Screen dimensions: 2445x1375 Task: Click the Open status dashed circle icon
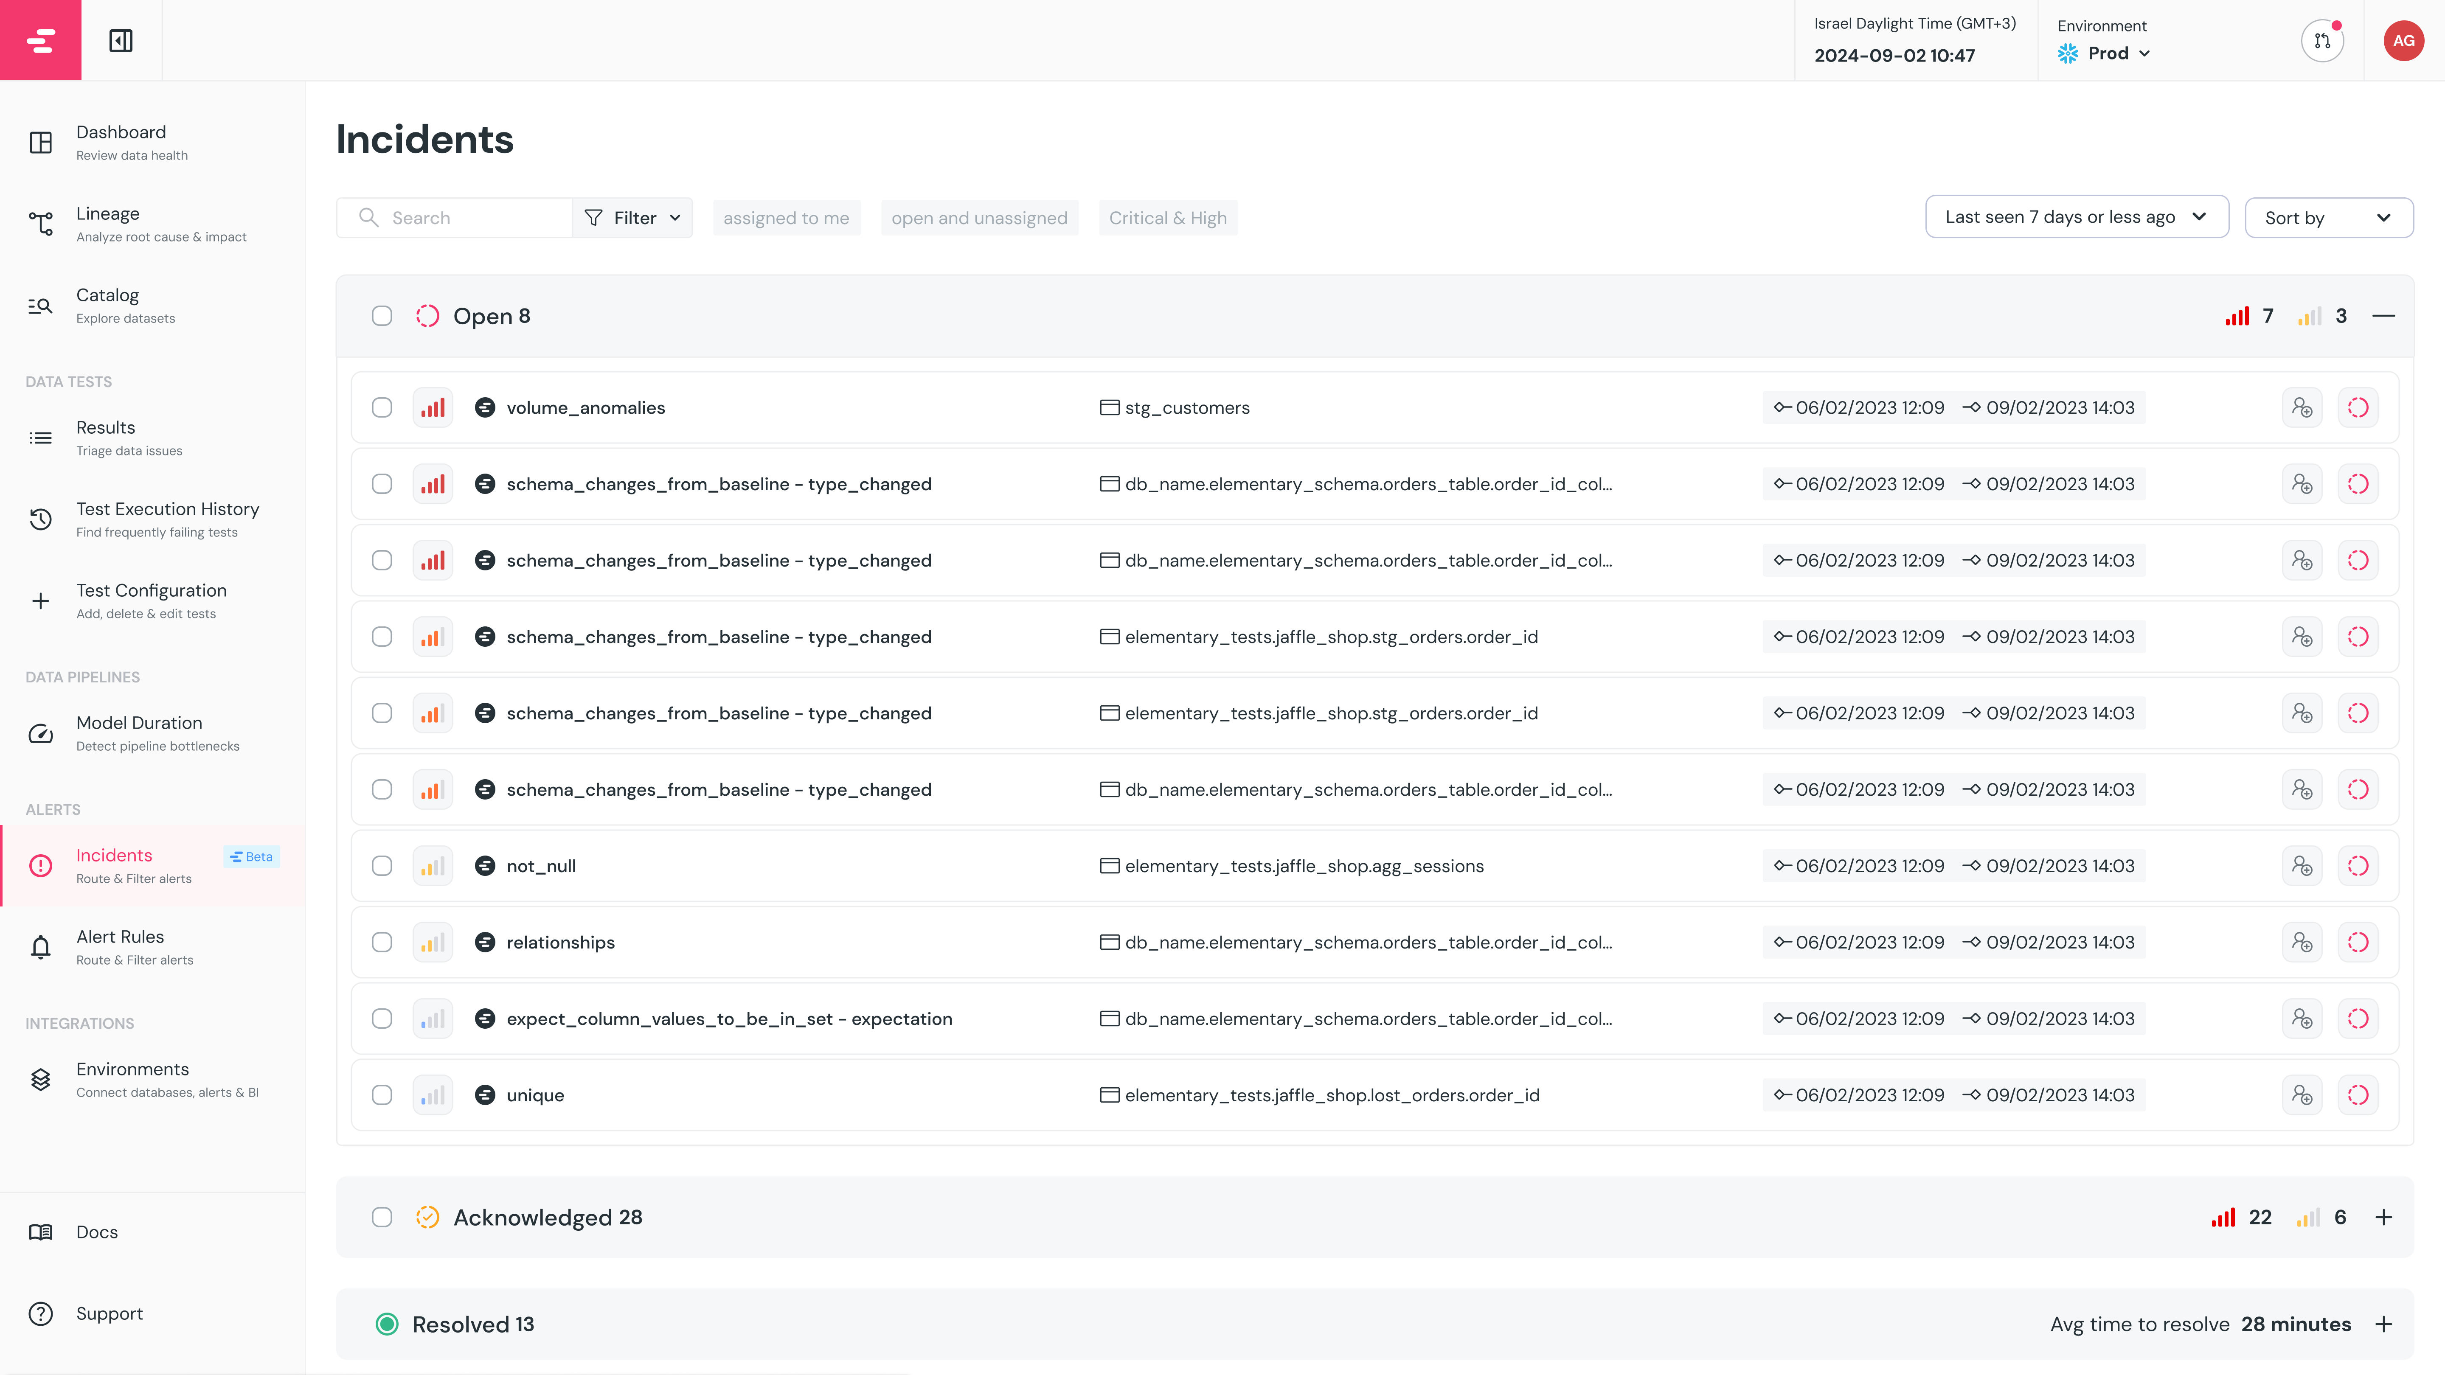[428, 316]
